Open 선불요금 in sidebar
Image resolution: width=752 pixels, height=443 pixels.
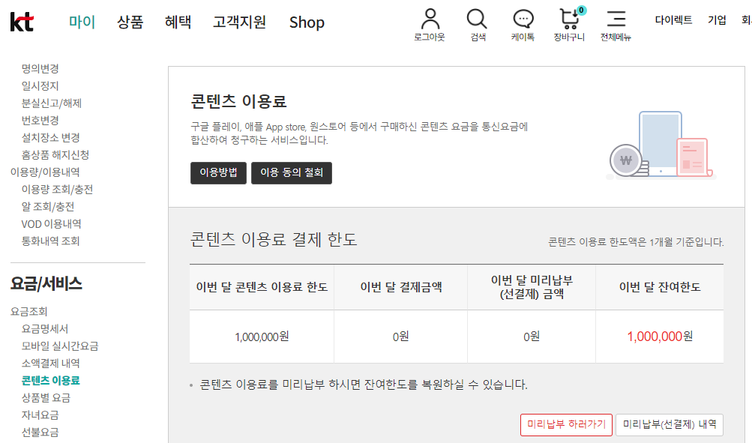(x=40, y=433)
